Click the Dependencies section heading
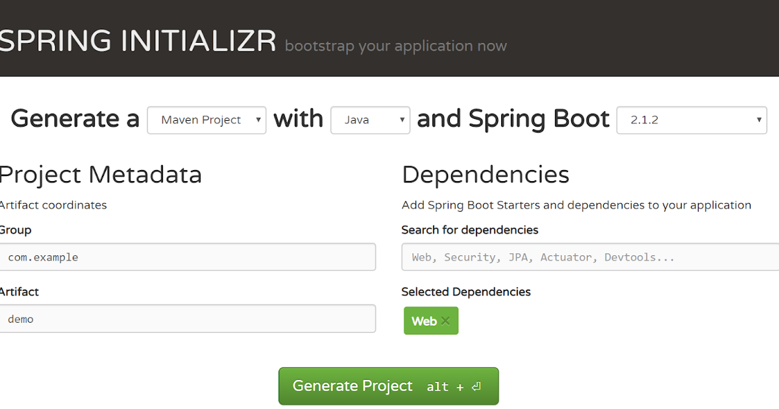 tap(485, 175)
